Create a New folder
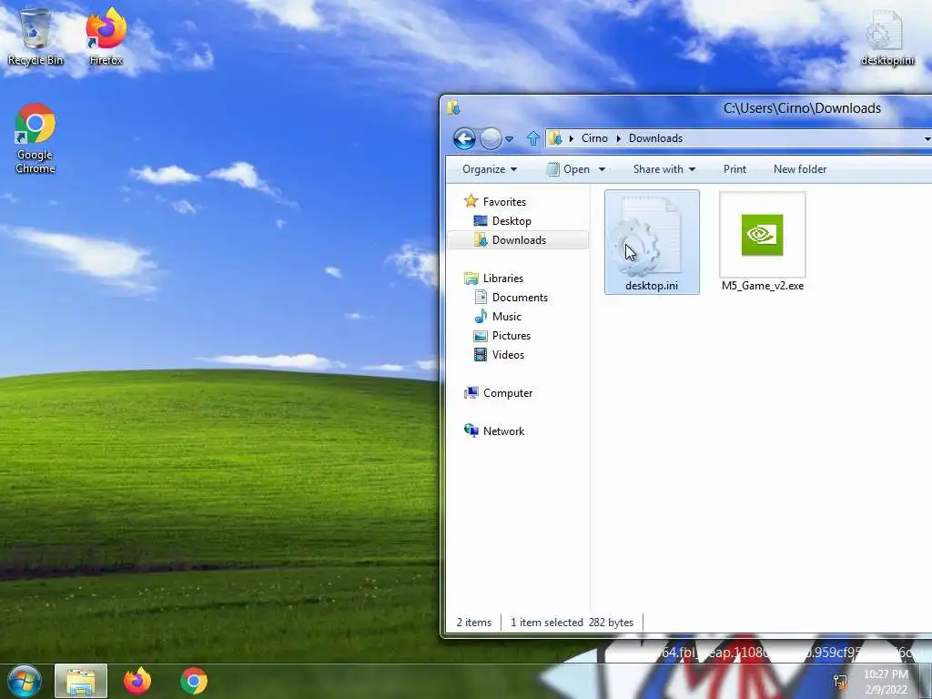 800,169
